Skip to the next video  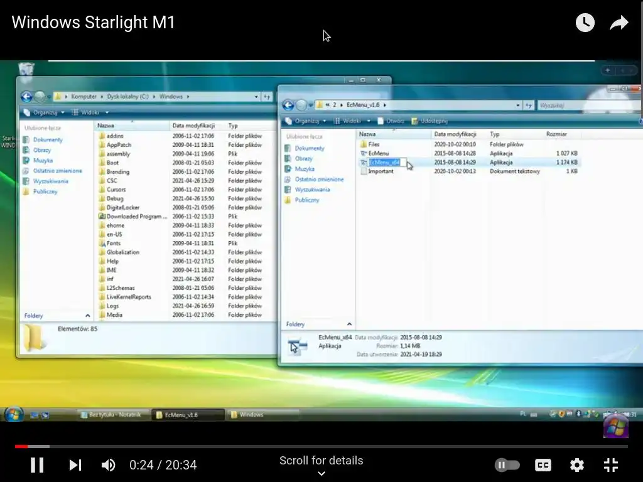pyautogui.click(x=75, y=465)
